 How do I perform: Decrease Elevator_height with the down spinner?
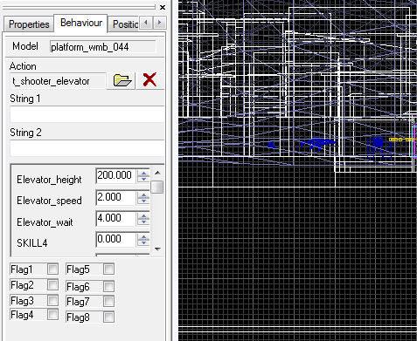143,179
